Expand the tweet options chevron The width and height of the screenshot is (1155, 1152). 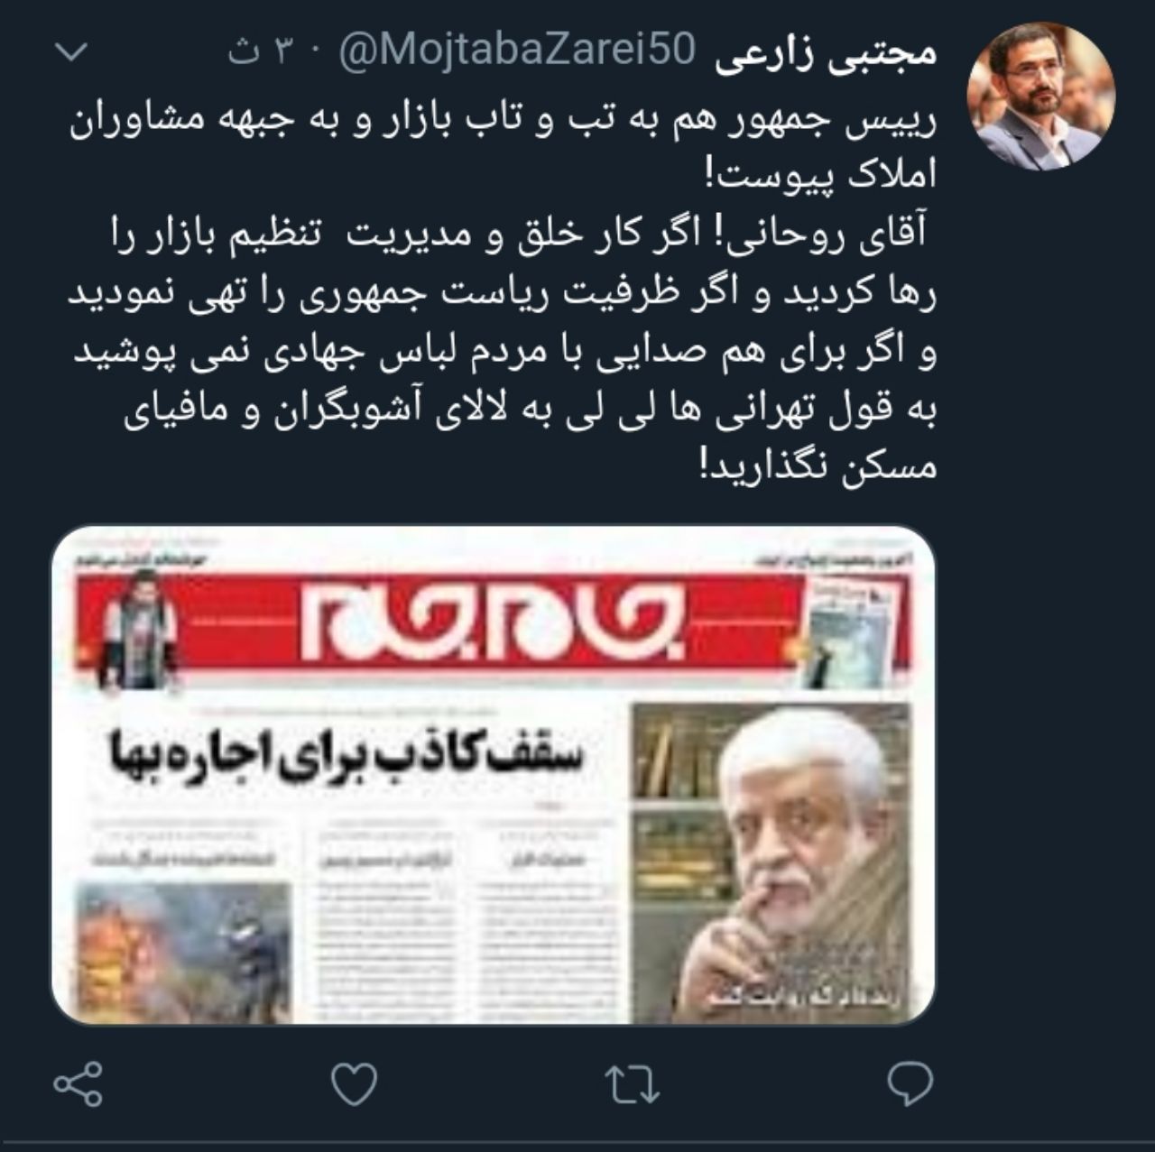pyautogui.click(x=70, y=55)
